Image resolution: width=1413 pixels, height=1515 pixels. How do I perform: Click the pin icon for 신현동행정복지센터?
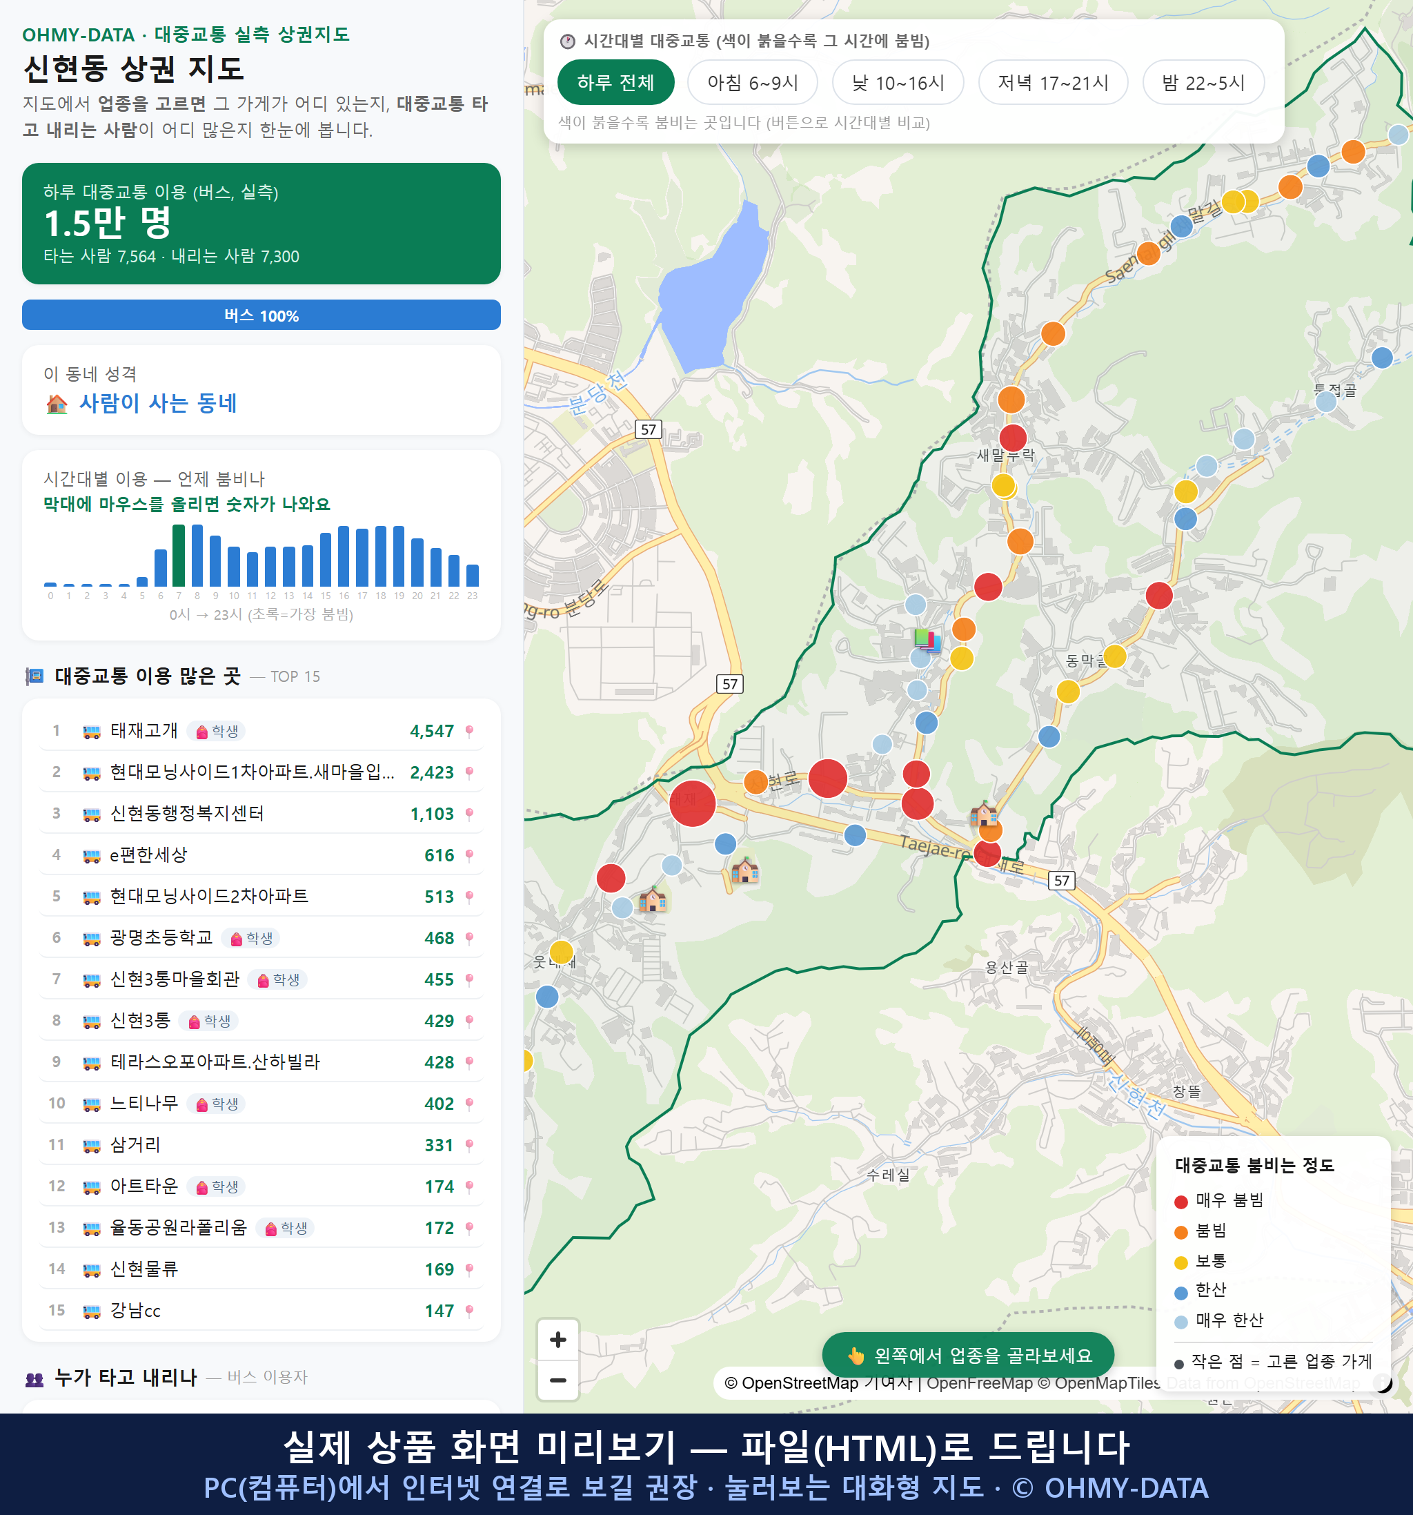[x=469, y=814]
